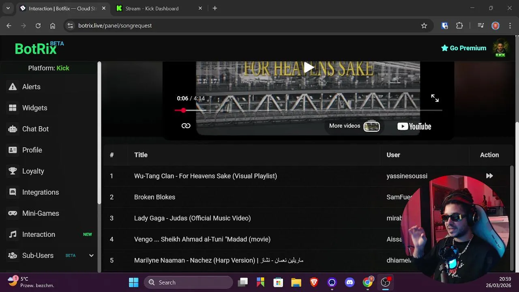Image resolution: width=519 pixels, height=292 pixels.
Task: Click the User column header
Action: click(393, 155)
